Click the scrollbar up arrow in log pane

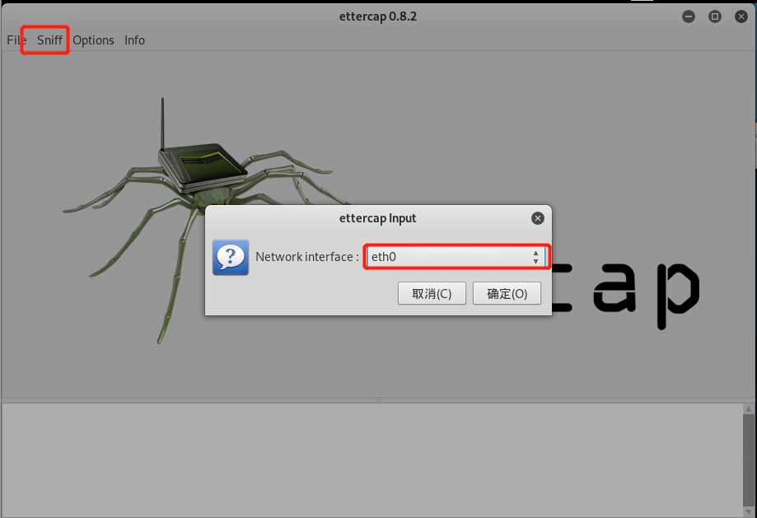(x=748, y=409)
